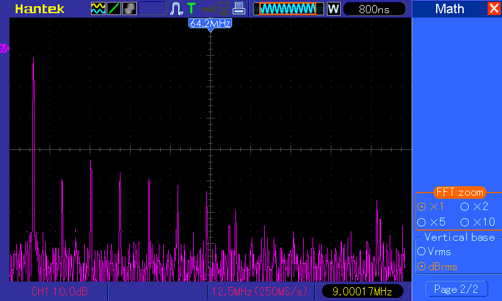
Task: Click the gray waveform persistence icon
Action: pos(129,9)
